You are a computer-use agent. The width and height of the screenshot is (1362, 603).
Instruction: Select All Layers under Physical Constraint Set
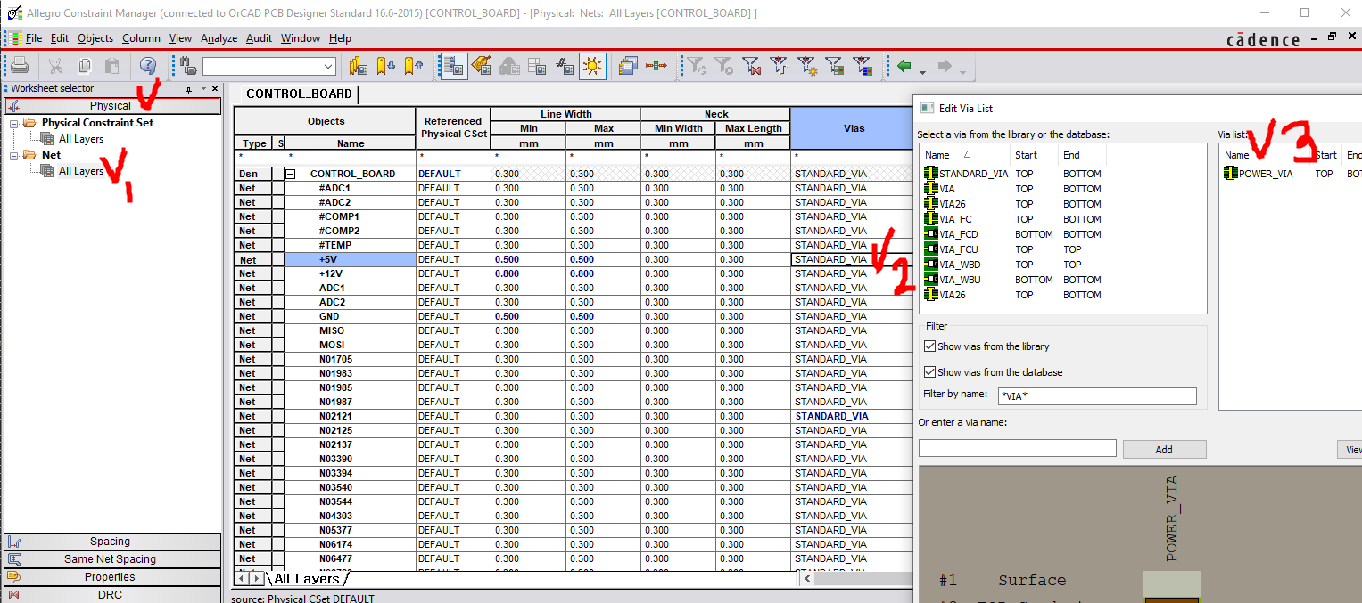[x=81, y=139]
